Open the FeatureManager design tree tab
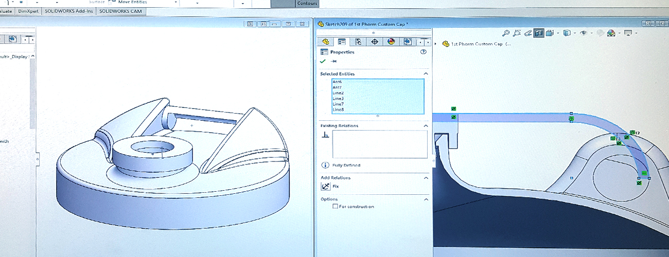The width and height of the screenshot is (669, 257). [x=325, y=42]
